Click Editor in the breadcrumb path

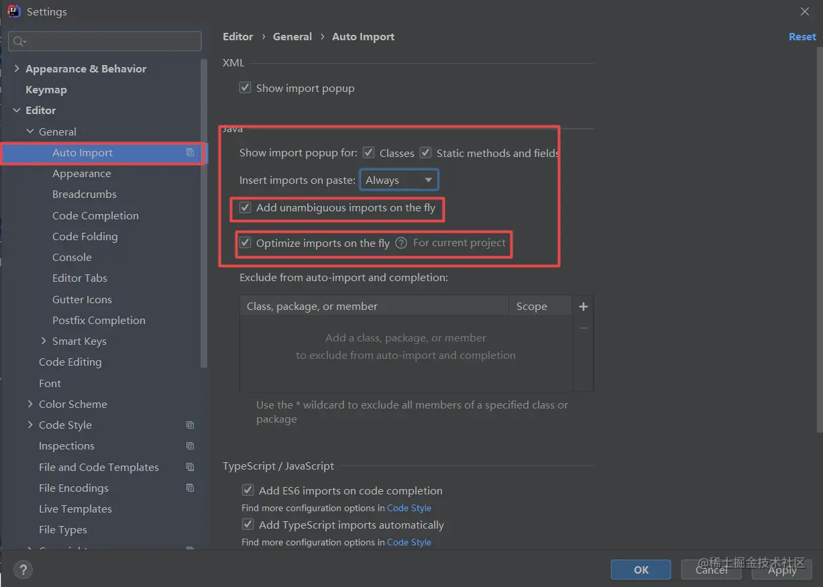(x=238, y=37)
